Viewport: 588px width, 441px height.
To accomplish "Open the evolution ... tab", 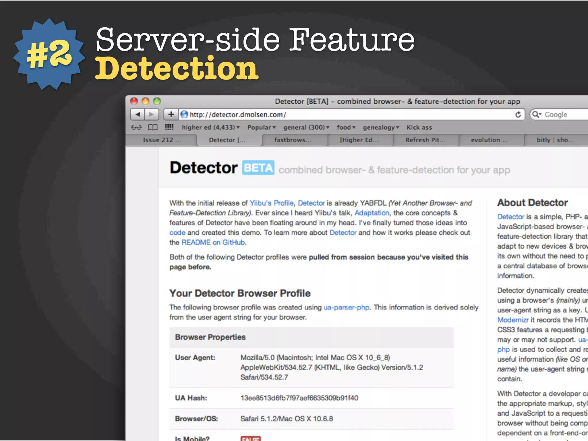I will (491, 140).
